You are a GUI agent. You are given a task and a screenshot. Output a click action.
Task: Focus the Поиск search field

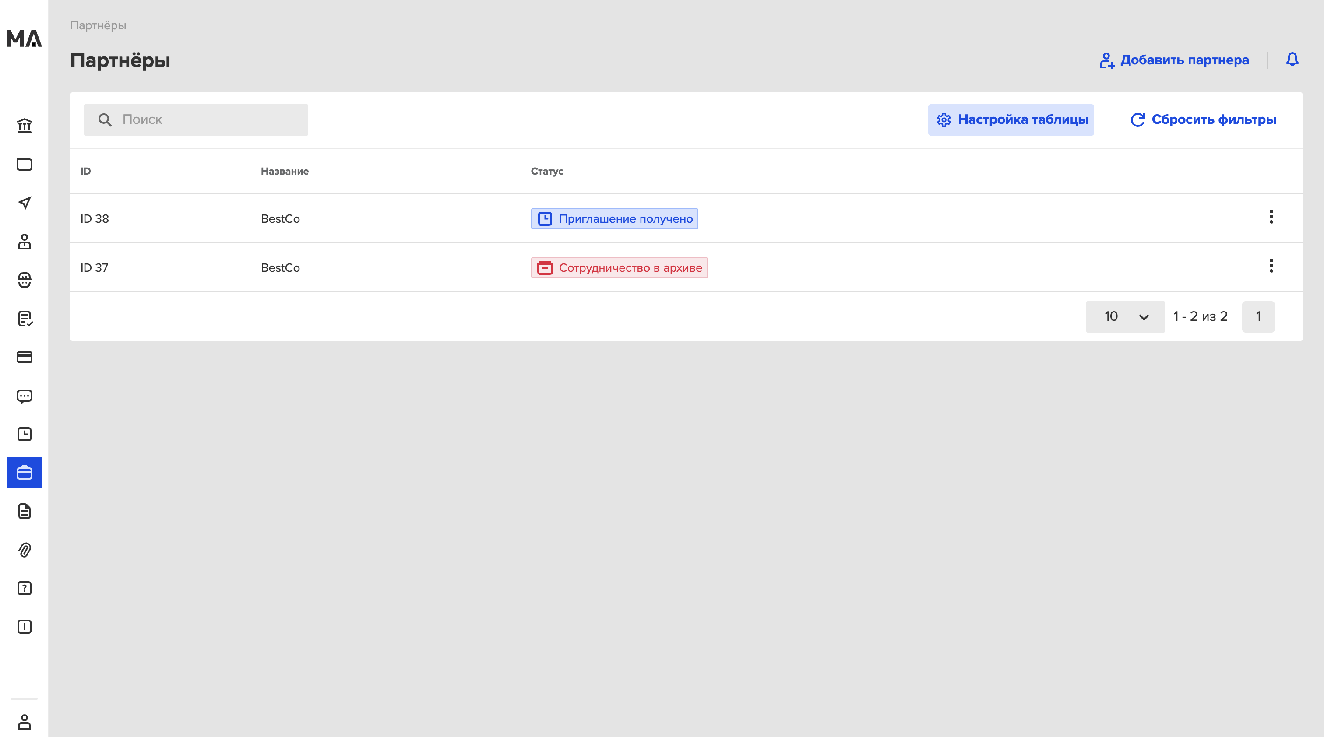pyautogui.click(x=196, y=119)
